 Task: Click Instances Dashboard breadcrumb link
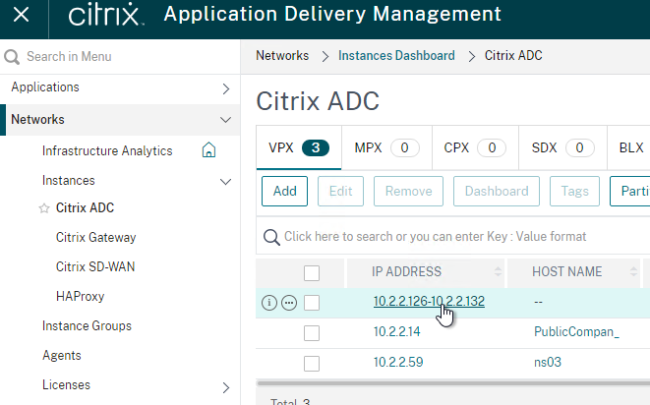point(396,56)
